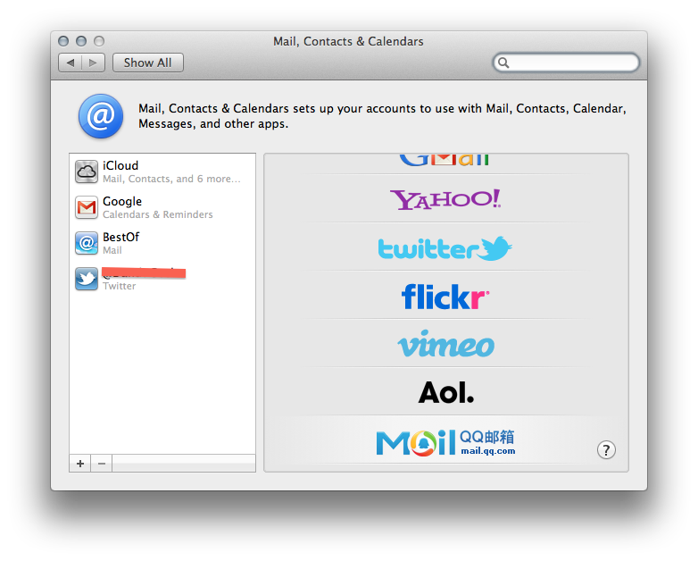
Task: Add a Twitter account from provider list
Action: click(445, 247)
